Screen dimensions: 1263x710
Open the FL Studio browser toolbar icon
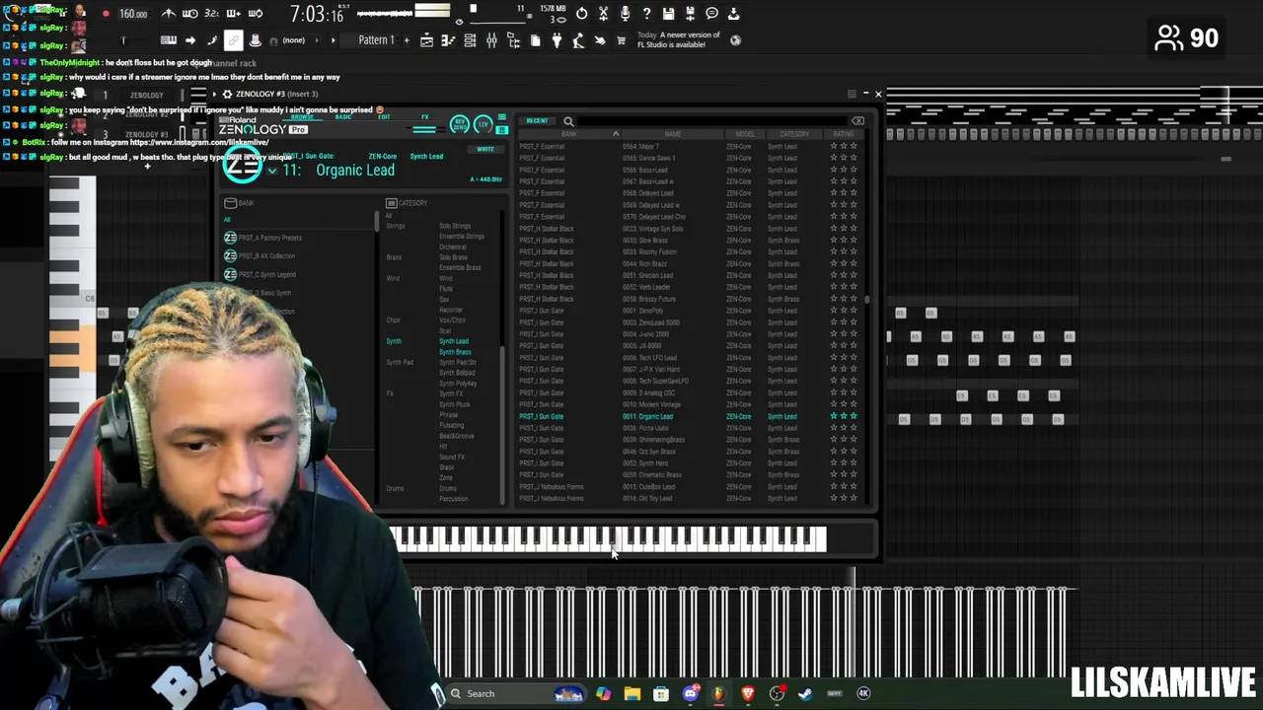(x=513, y=40)
